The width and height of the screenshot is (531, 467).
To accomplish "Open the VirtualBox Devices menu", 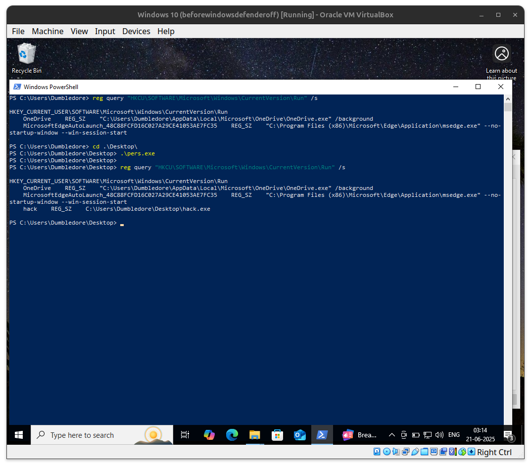I will (136, 31).
